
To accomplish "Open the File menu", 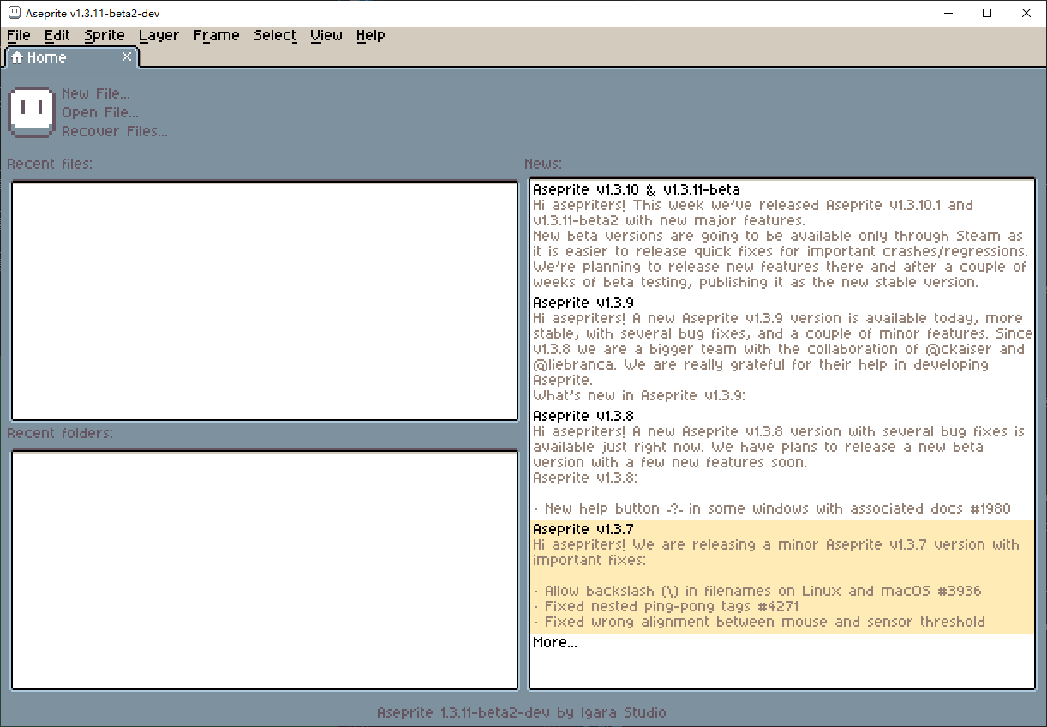I will coord(18,35).
